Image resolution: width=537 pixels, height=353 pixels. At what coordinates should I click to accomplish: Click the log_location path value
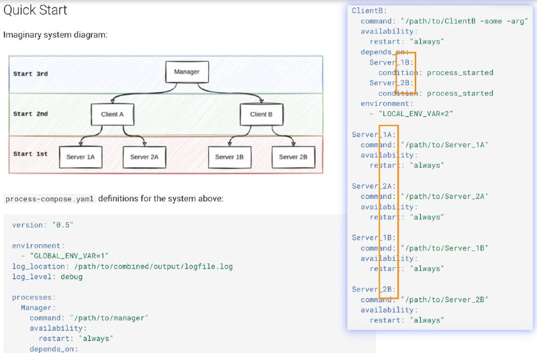pos(154,266)
